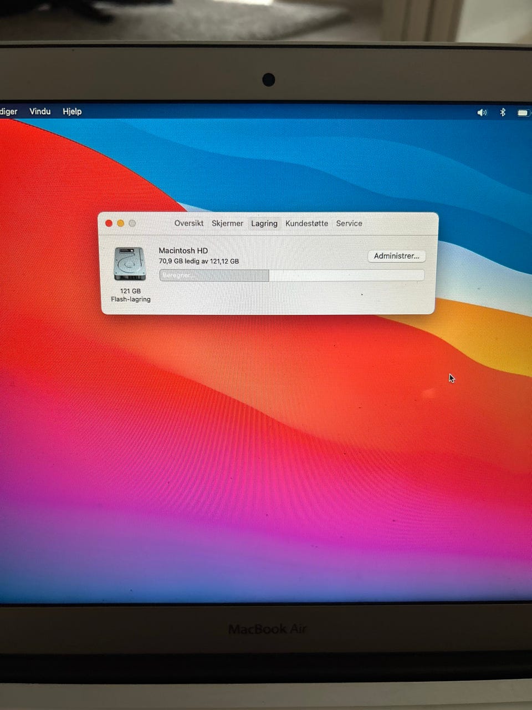Minimize the window with yellow button

[120, 223]
